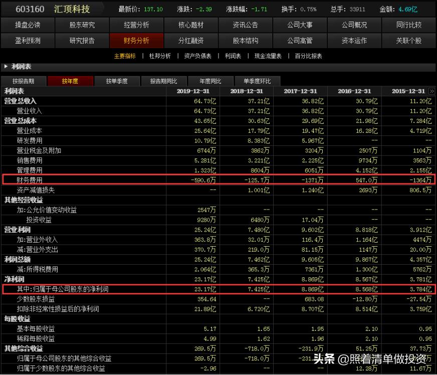
Task: Open the 资本运作 tab
Action: pyautogui.click(x=354, y=41)
